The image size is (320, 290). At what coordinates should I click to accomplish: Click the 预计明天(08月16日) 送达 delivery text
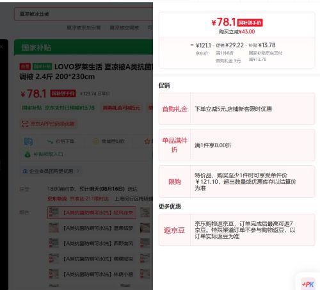pos(108,189)
